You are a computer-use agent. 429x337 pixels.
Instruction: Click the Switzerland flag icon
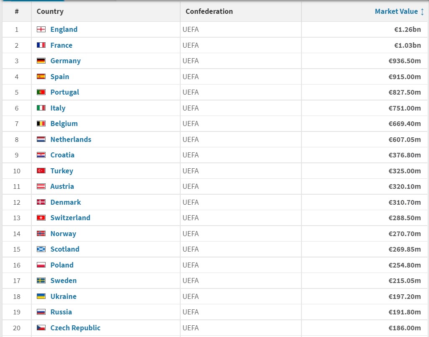point(41,218)
